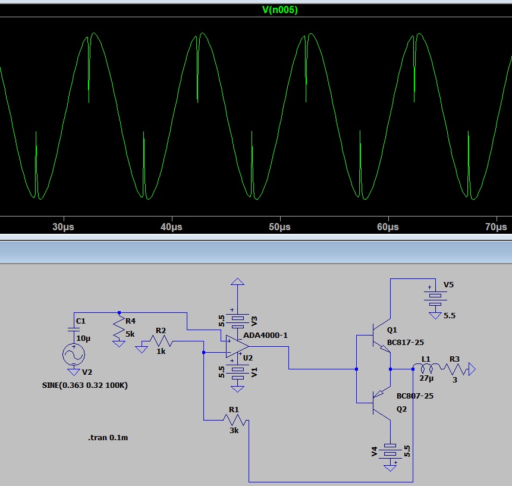The width and height of the screenshot is (512, 486).
Task: Select the V3 battery symbol above op-amp
Action: pyautogui.click(x=237, y=322)
